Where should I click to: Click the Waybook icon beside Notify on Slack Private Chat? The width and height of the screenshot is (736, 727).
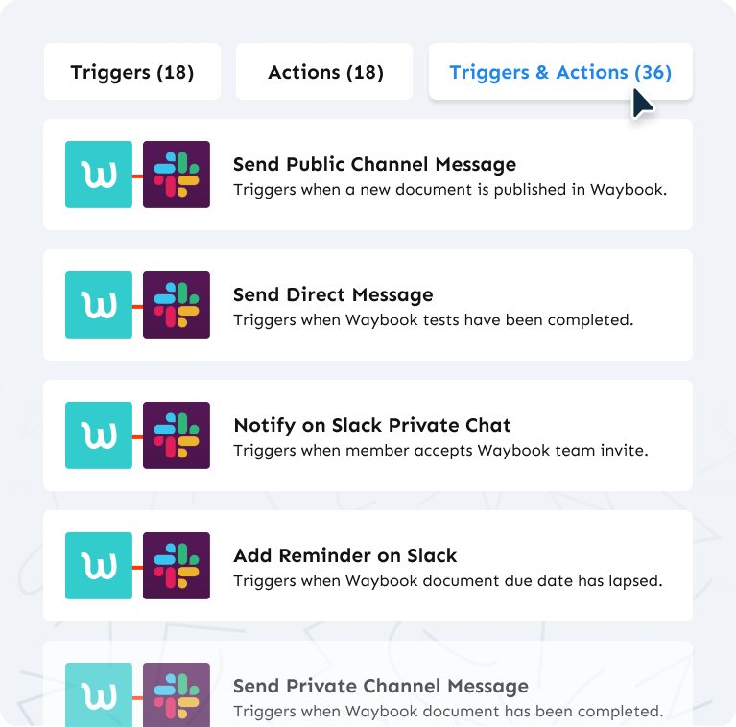pos(99,435)
